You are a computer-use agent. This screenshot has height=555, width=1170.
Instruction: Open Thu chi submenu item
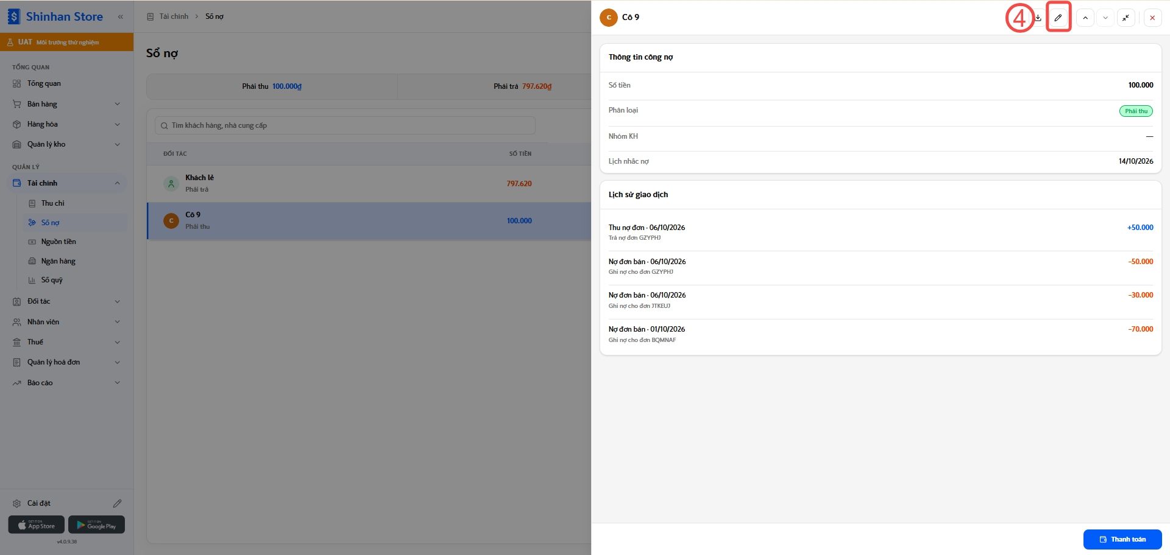(x=74, y=203)
